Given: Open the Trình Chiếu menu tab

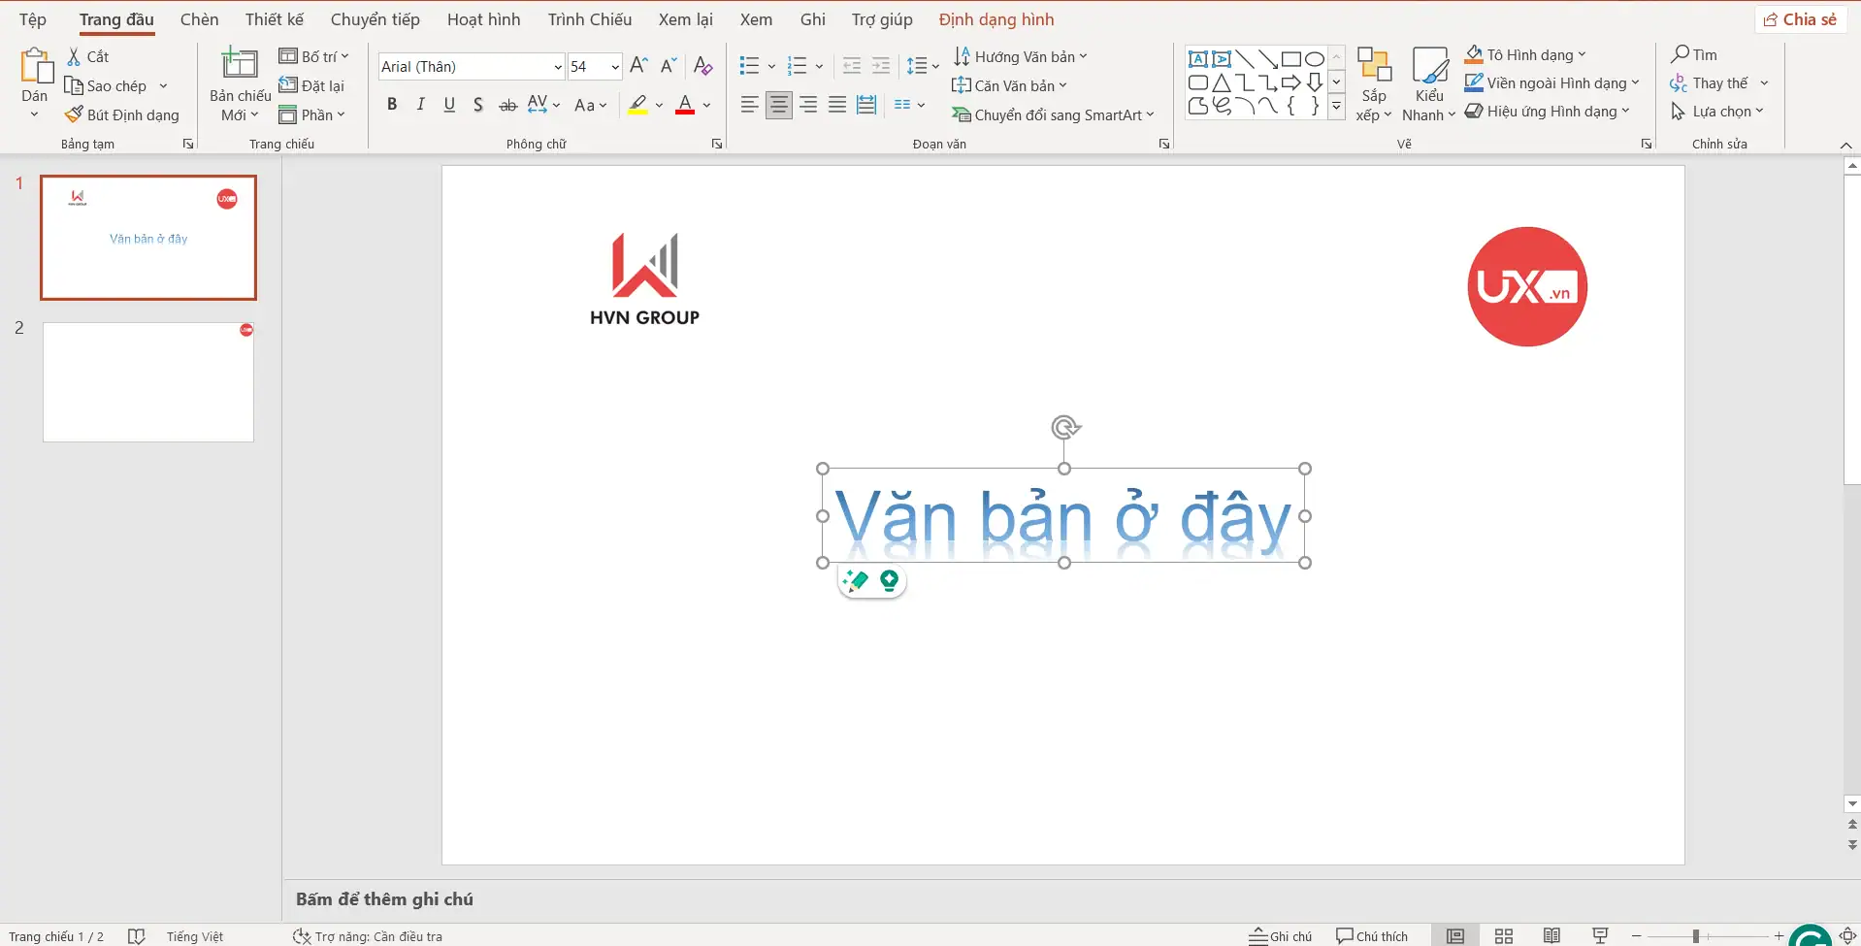Looking at the screenshot, I should [x=589, y=18].
